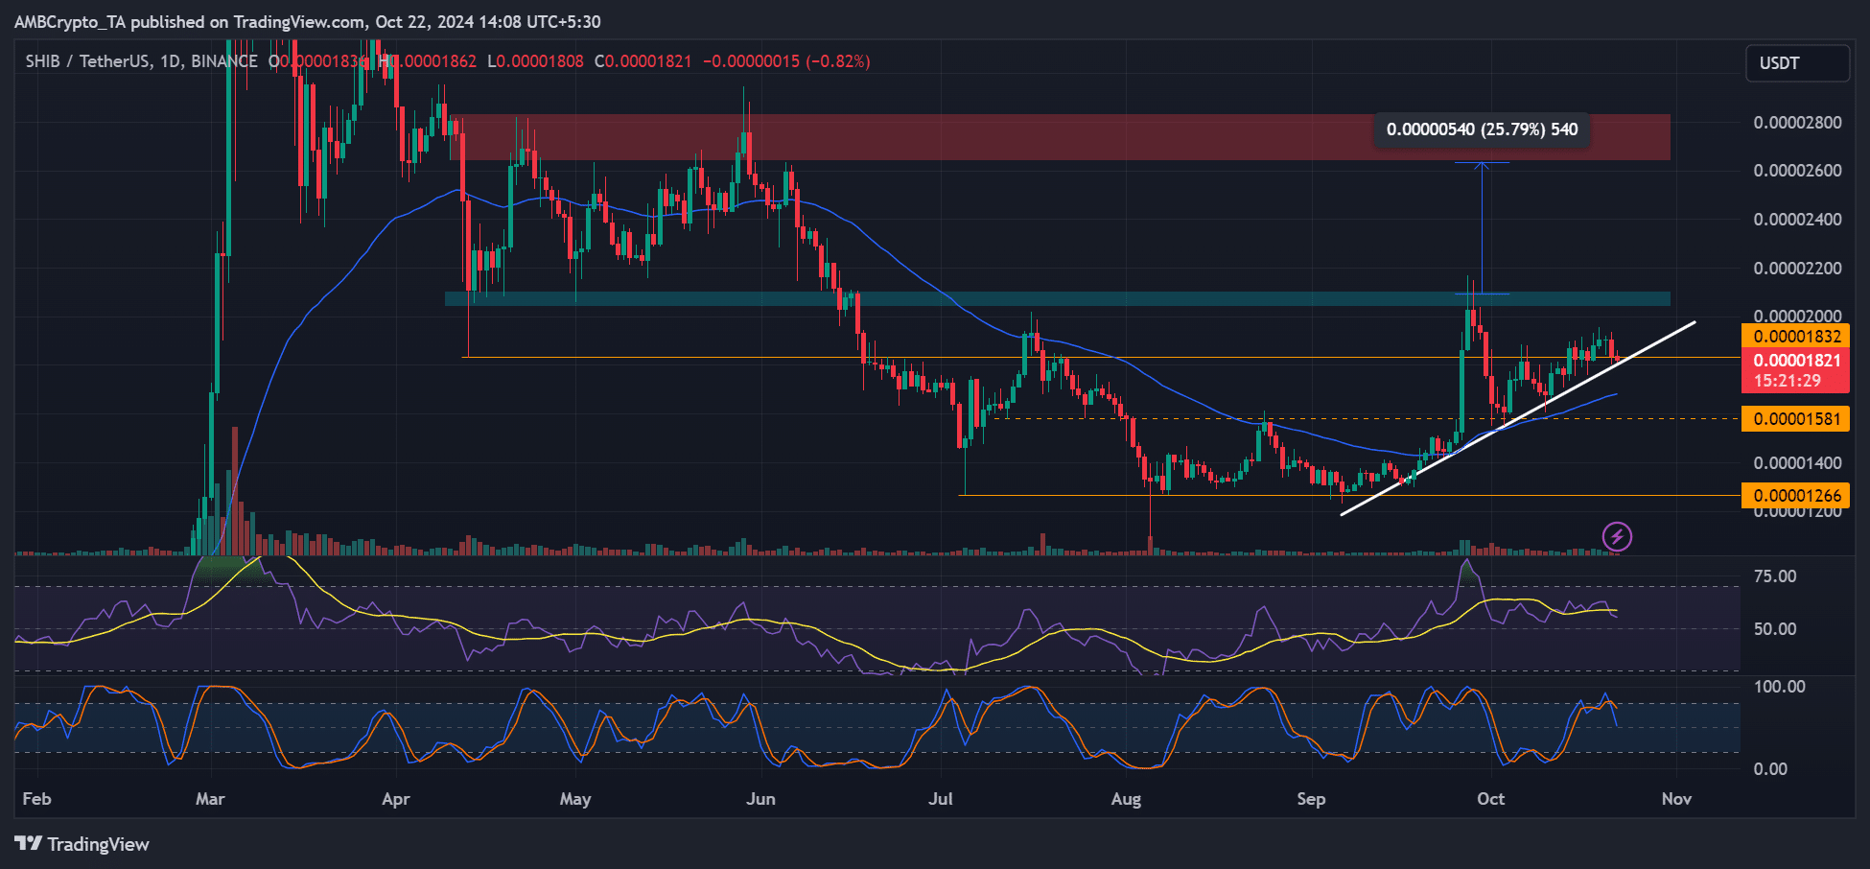1870x869 pixels.
Task: Click the AMBCrypto_TA publication header text
Action: tap(307, 22)
